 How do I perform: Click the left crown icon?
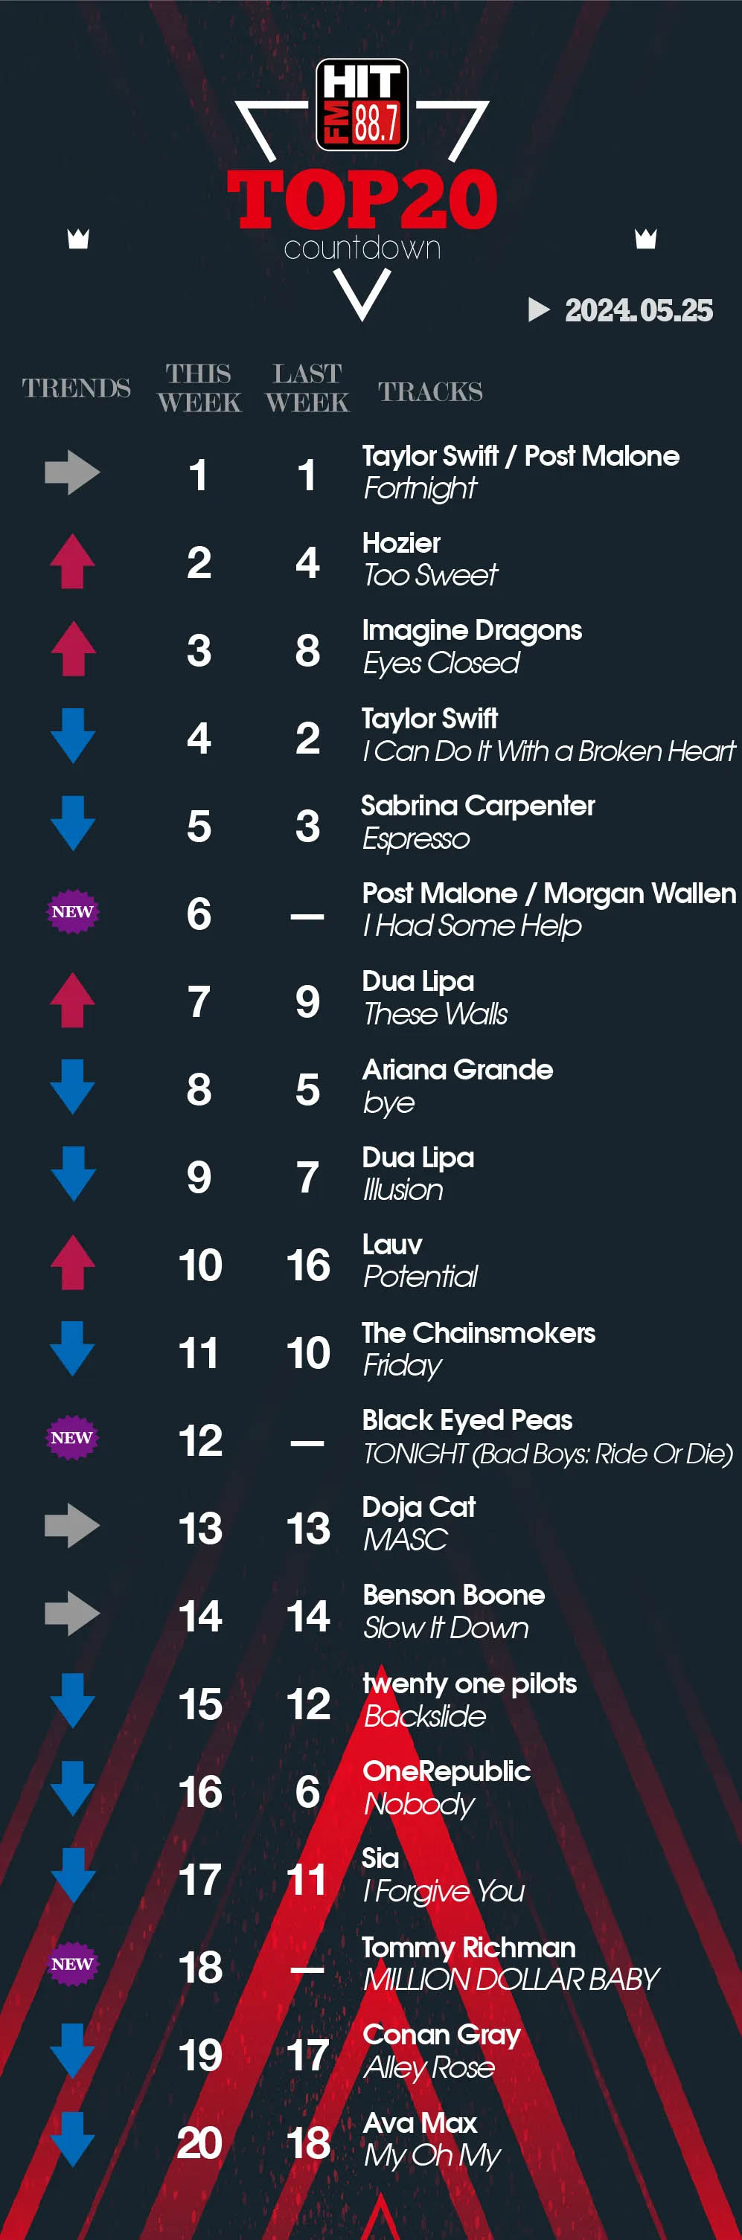[x=78, y=238]
